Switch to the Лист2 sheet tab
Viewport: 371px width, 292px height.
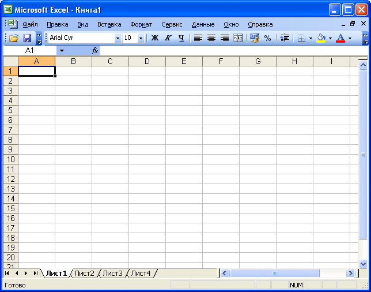pos(85,274)
